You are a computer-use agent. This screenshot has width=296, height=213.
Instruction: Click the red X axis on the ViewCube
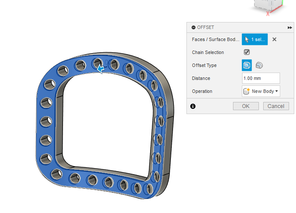tap(268, 14)
